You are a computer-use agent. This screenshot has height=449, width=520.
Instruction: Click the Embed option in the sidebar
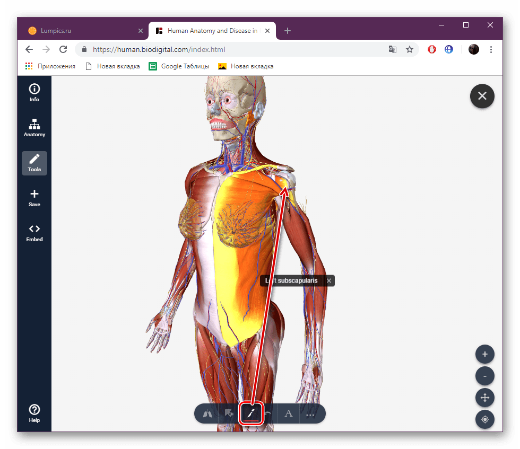point(34,232)
